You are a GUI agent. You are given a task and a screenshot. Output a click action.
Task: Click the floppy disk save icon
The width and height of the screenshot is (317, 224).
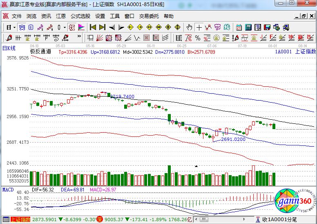pyautogui.click(x=267, y=27)
